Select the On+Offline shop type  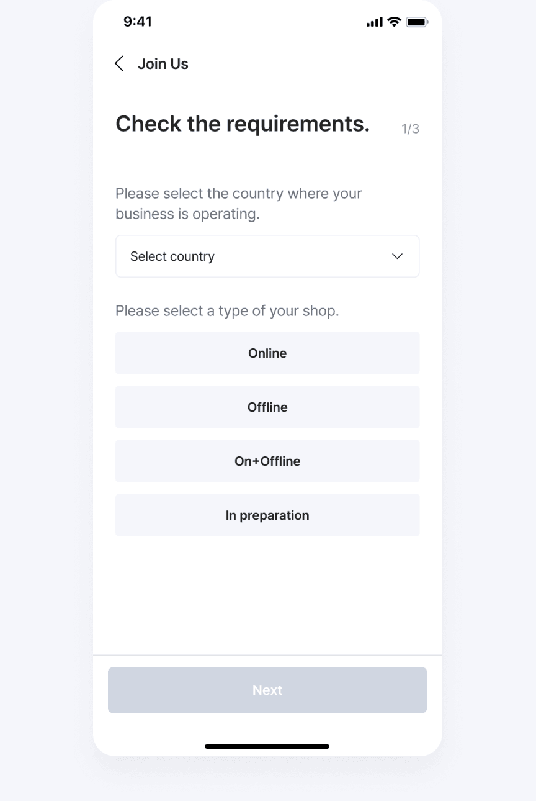(x=267, y=461)
